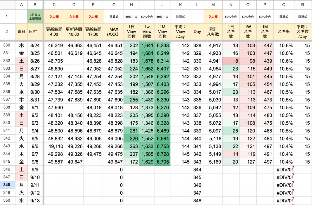
Task: Select column header G
Action: (x=114, y=4)
